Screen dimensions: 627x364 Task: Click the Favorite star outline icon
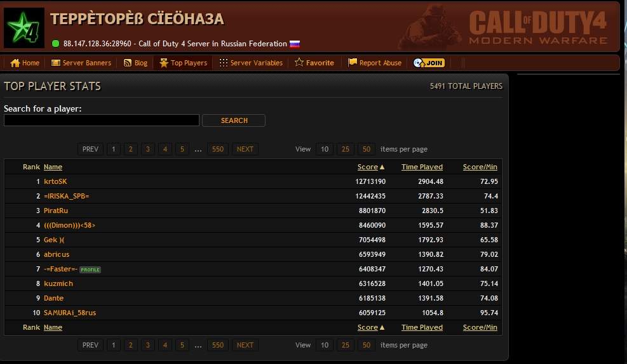[299, 63]
